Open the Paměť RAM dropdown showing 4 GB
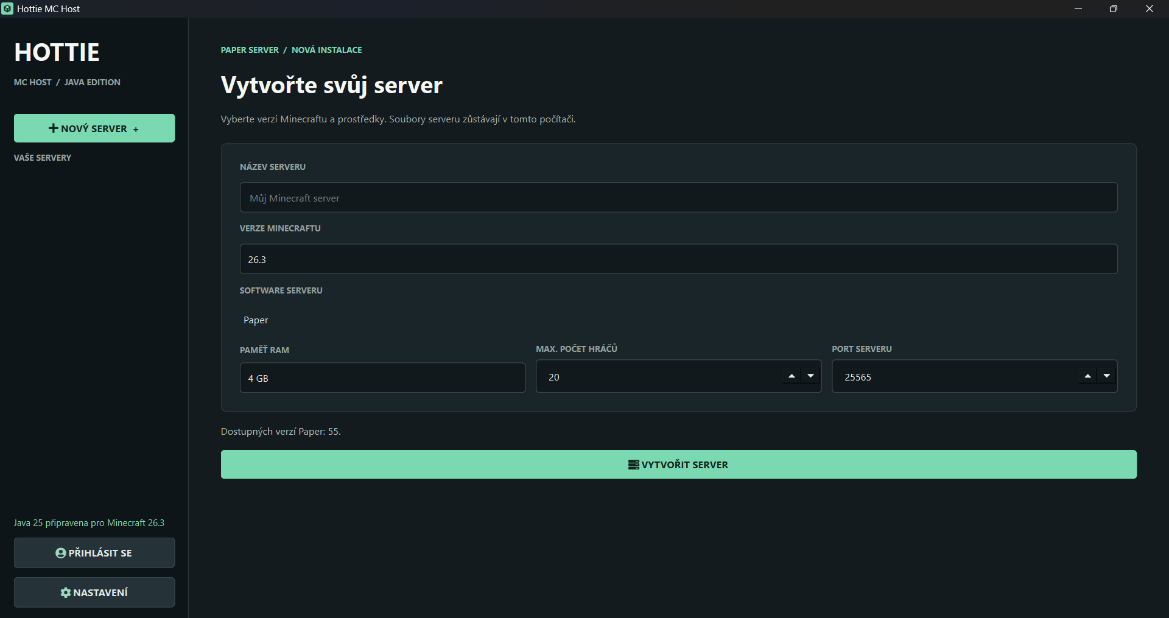This screenshot has width=1169, height=618. (x=382, y=378)
